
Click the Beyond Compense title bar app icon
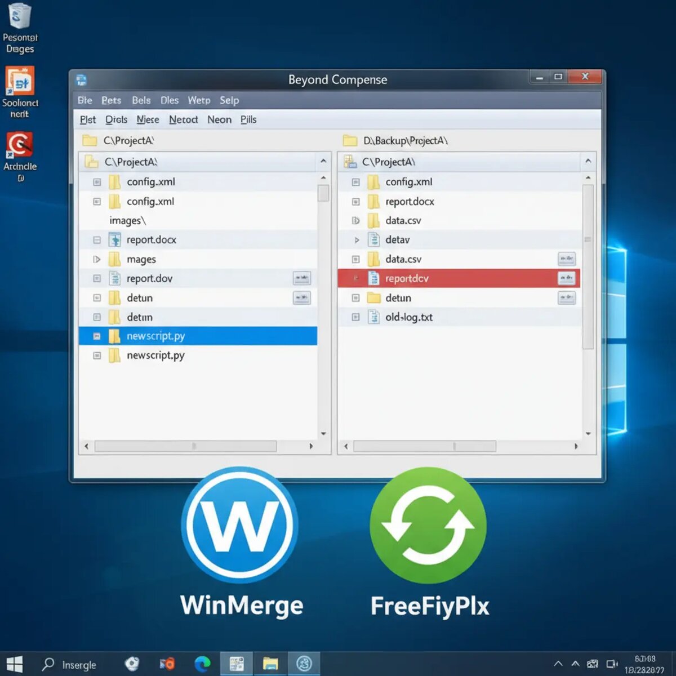81,79
